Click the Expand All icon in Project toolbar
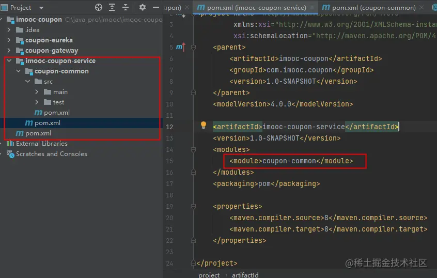 coord(112,8)
